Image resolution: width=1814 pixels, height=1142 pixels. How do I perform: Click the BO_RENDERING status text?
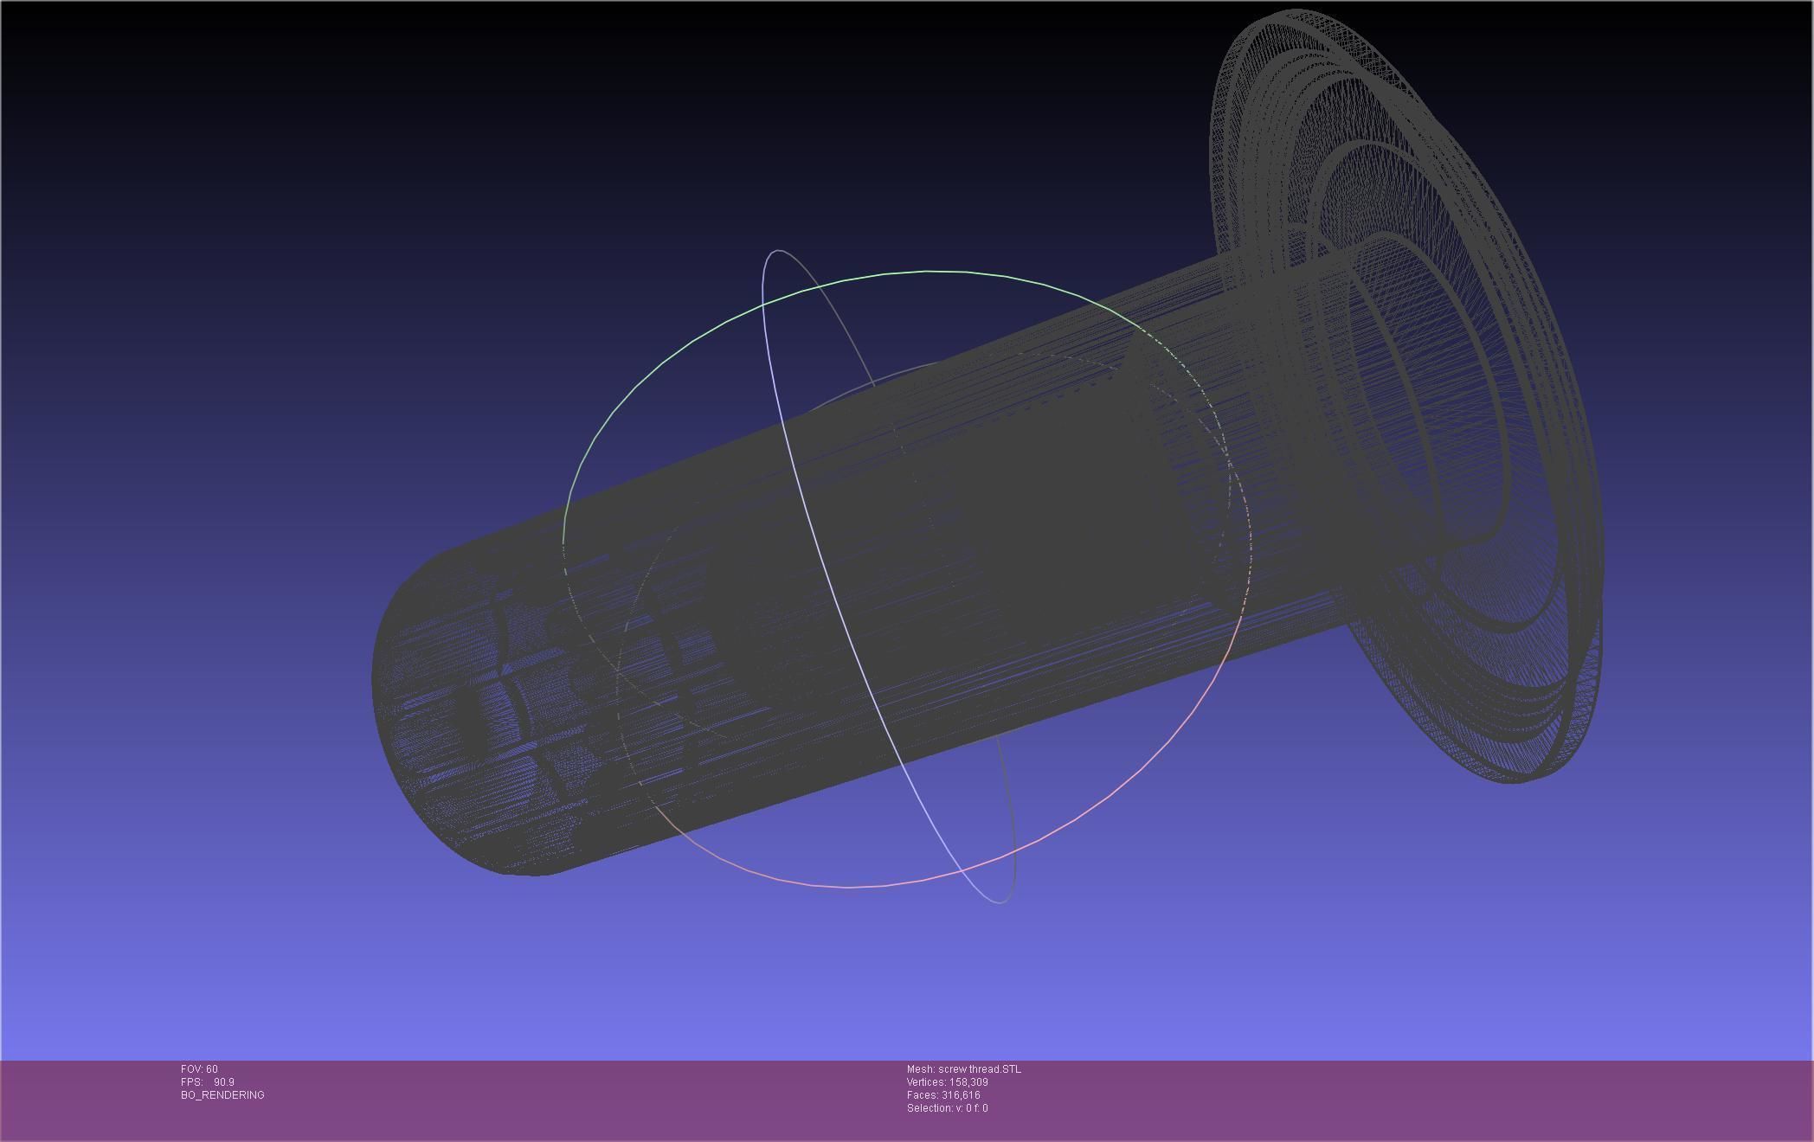click(222, 1095)
